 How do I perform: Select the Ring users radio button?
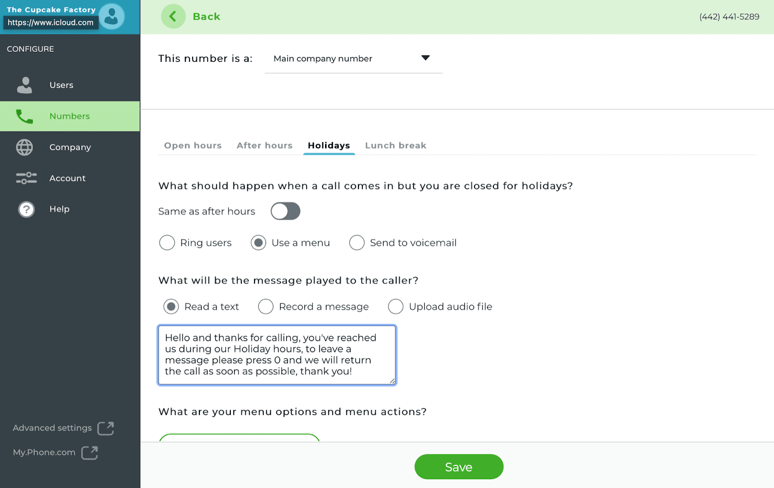click(167, 243)
